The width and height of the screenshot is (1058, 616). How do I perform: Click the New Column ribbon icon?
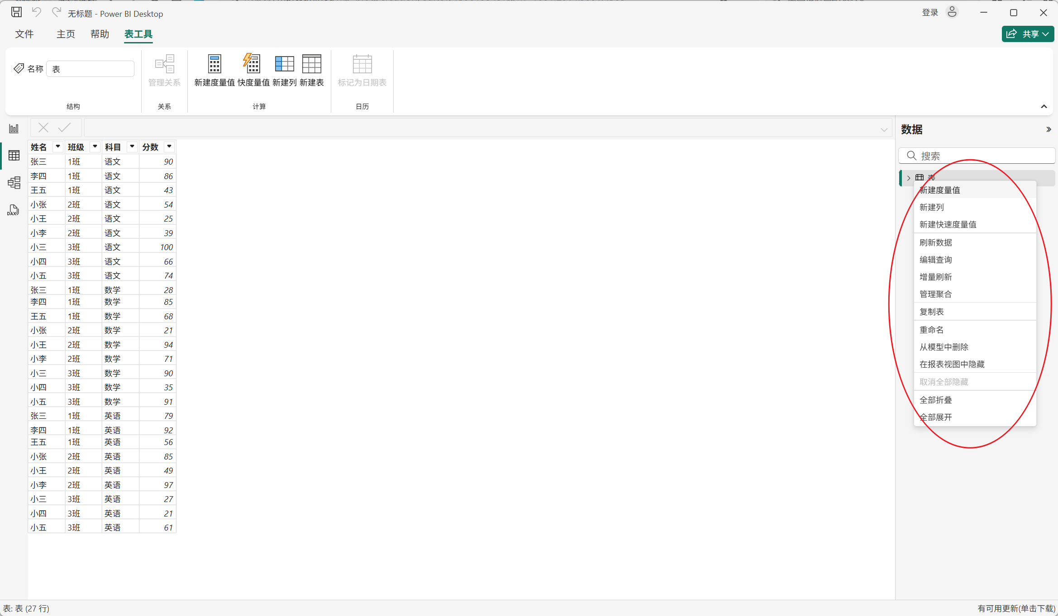(284, 65)
